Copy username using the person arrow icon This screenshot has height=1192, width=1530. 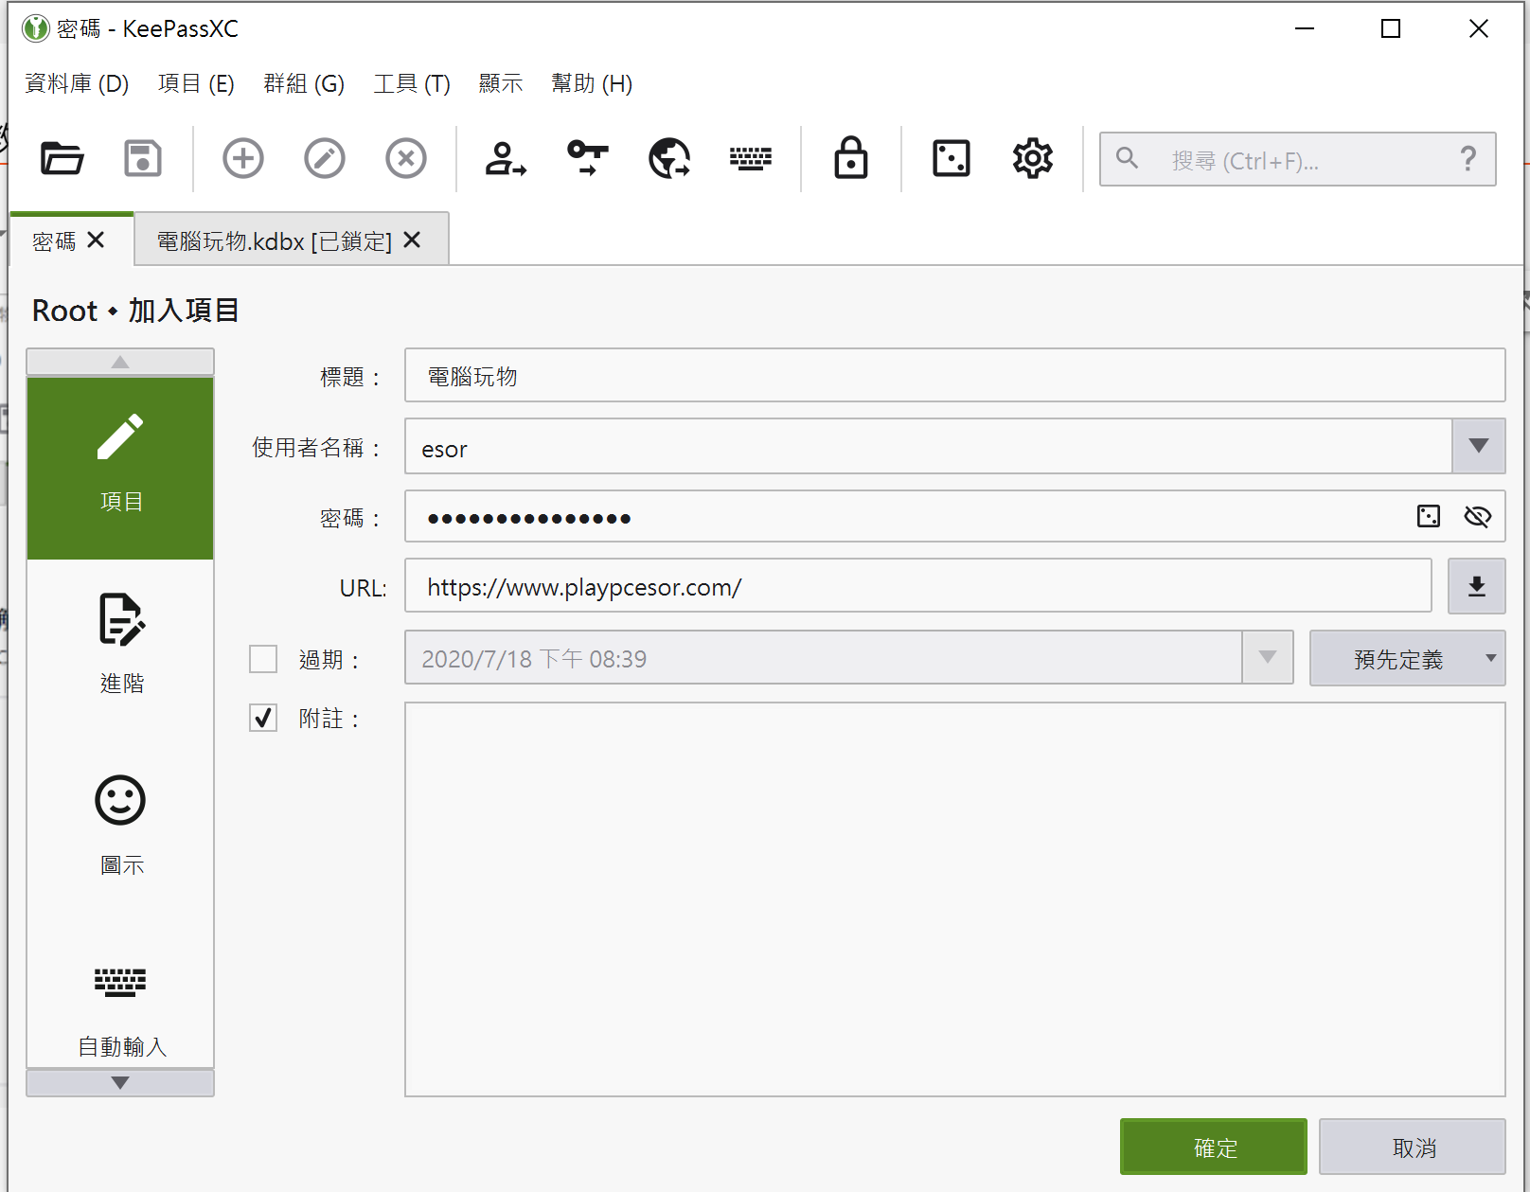(506, 158)
